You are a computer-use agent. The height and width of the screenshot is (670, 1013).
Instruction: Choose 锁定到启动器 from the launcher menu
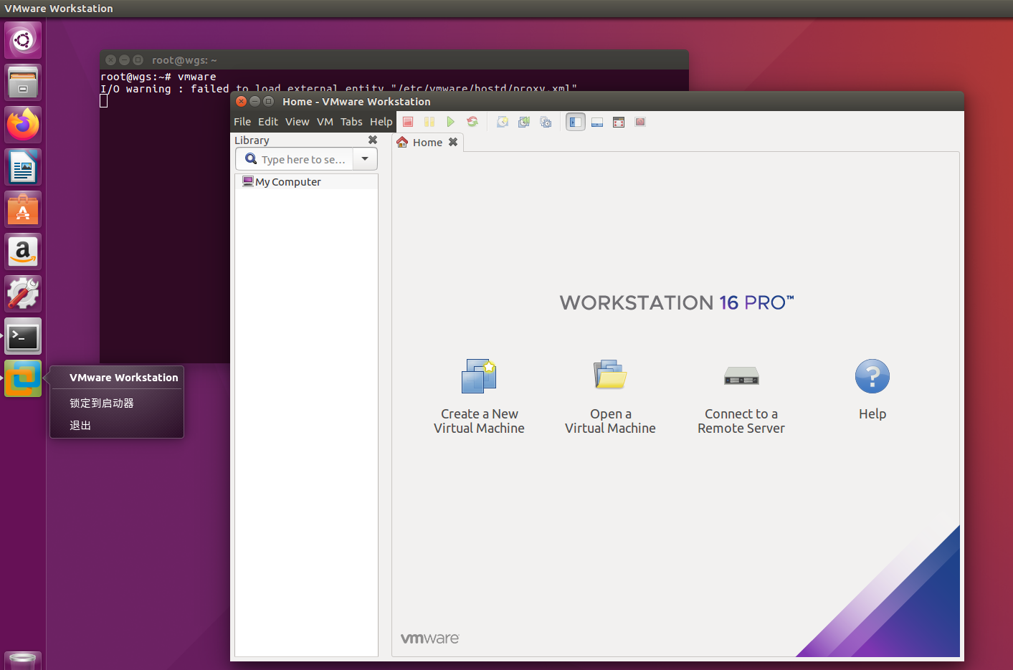coord(102,403)
